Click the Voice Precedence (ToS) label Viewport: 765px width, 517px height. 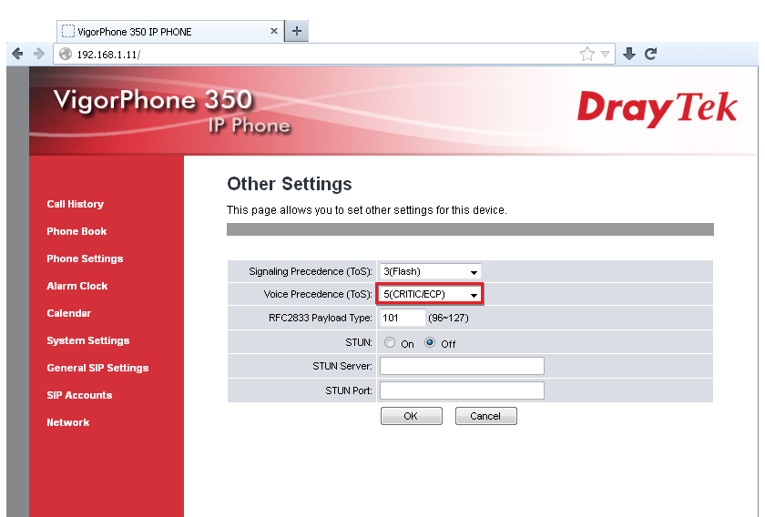(318, 294)
